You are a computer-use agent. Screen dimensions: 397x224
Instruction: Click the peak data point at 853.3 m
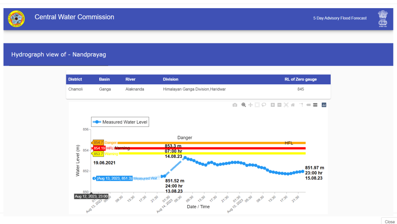[185, 157]
